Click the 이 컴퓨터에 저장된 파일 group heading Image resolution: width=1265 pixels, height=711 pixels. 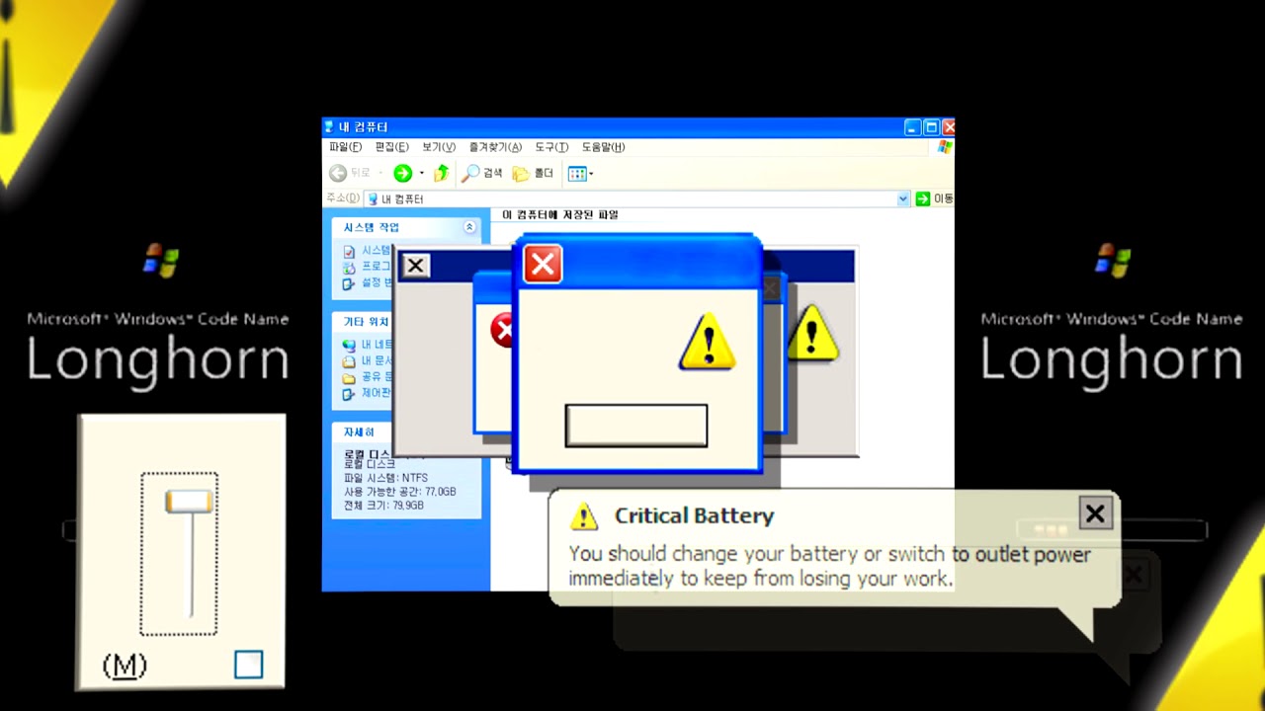click(x=560, y=214)
